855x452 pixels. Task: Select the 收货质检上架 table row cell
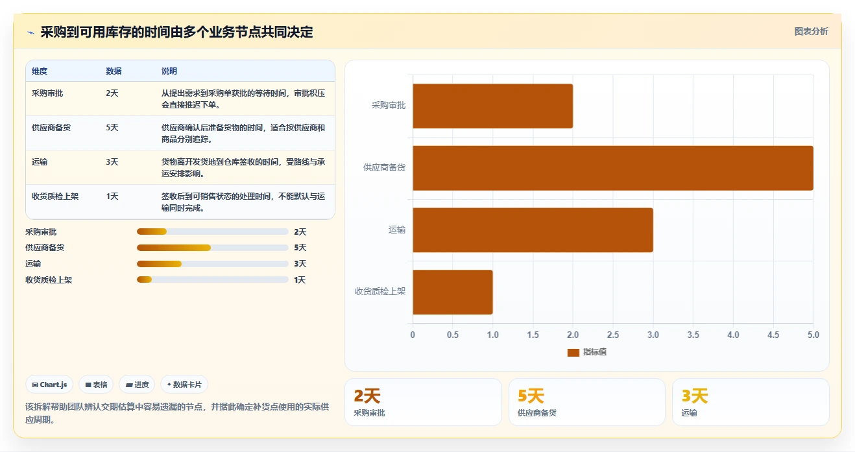(55, 196)
